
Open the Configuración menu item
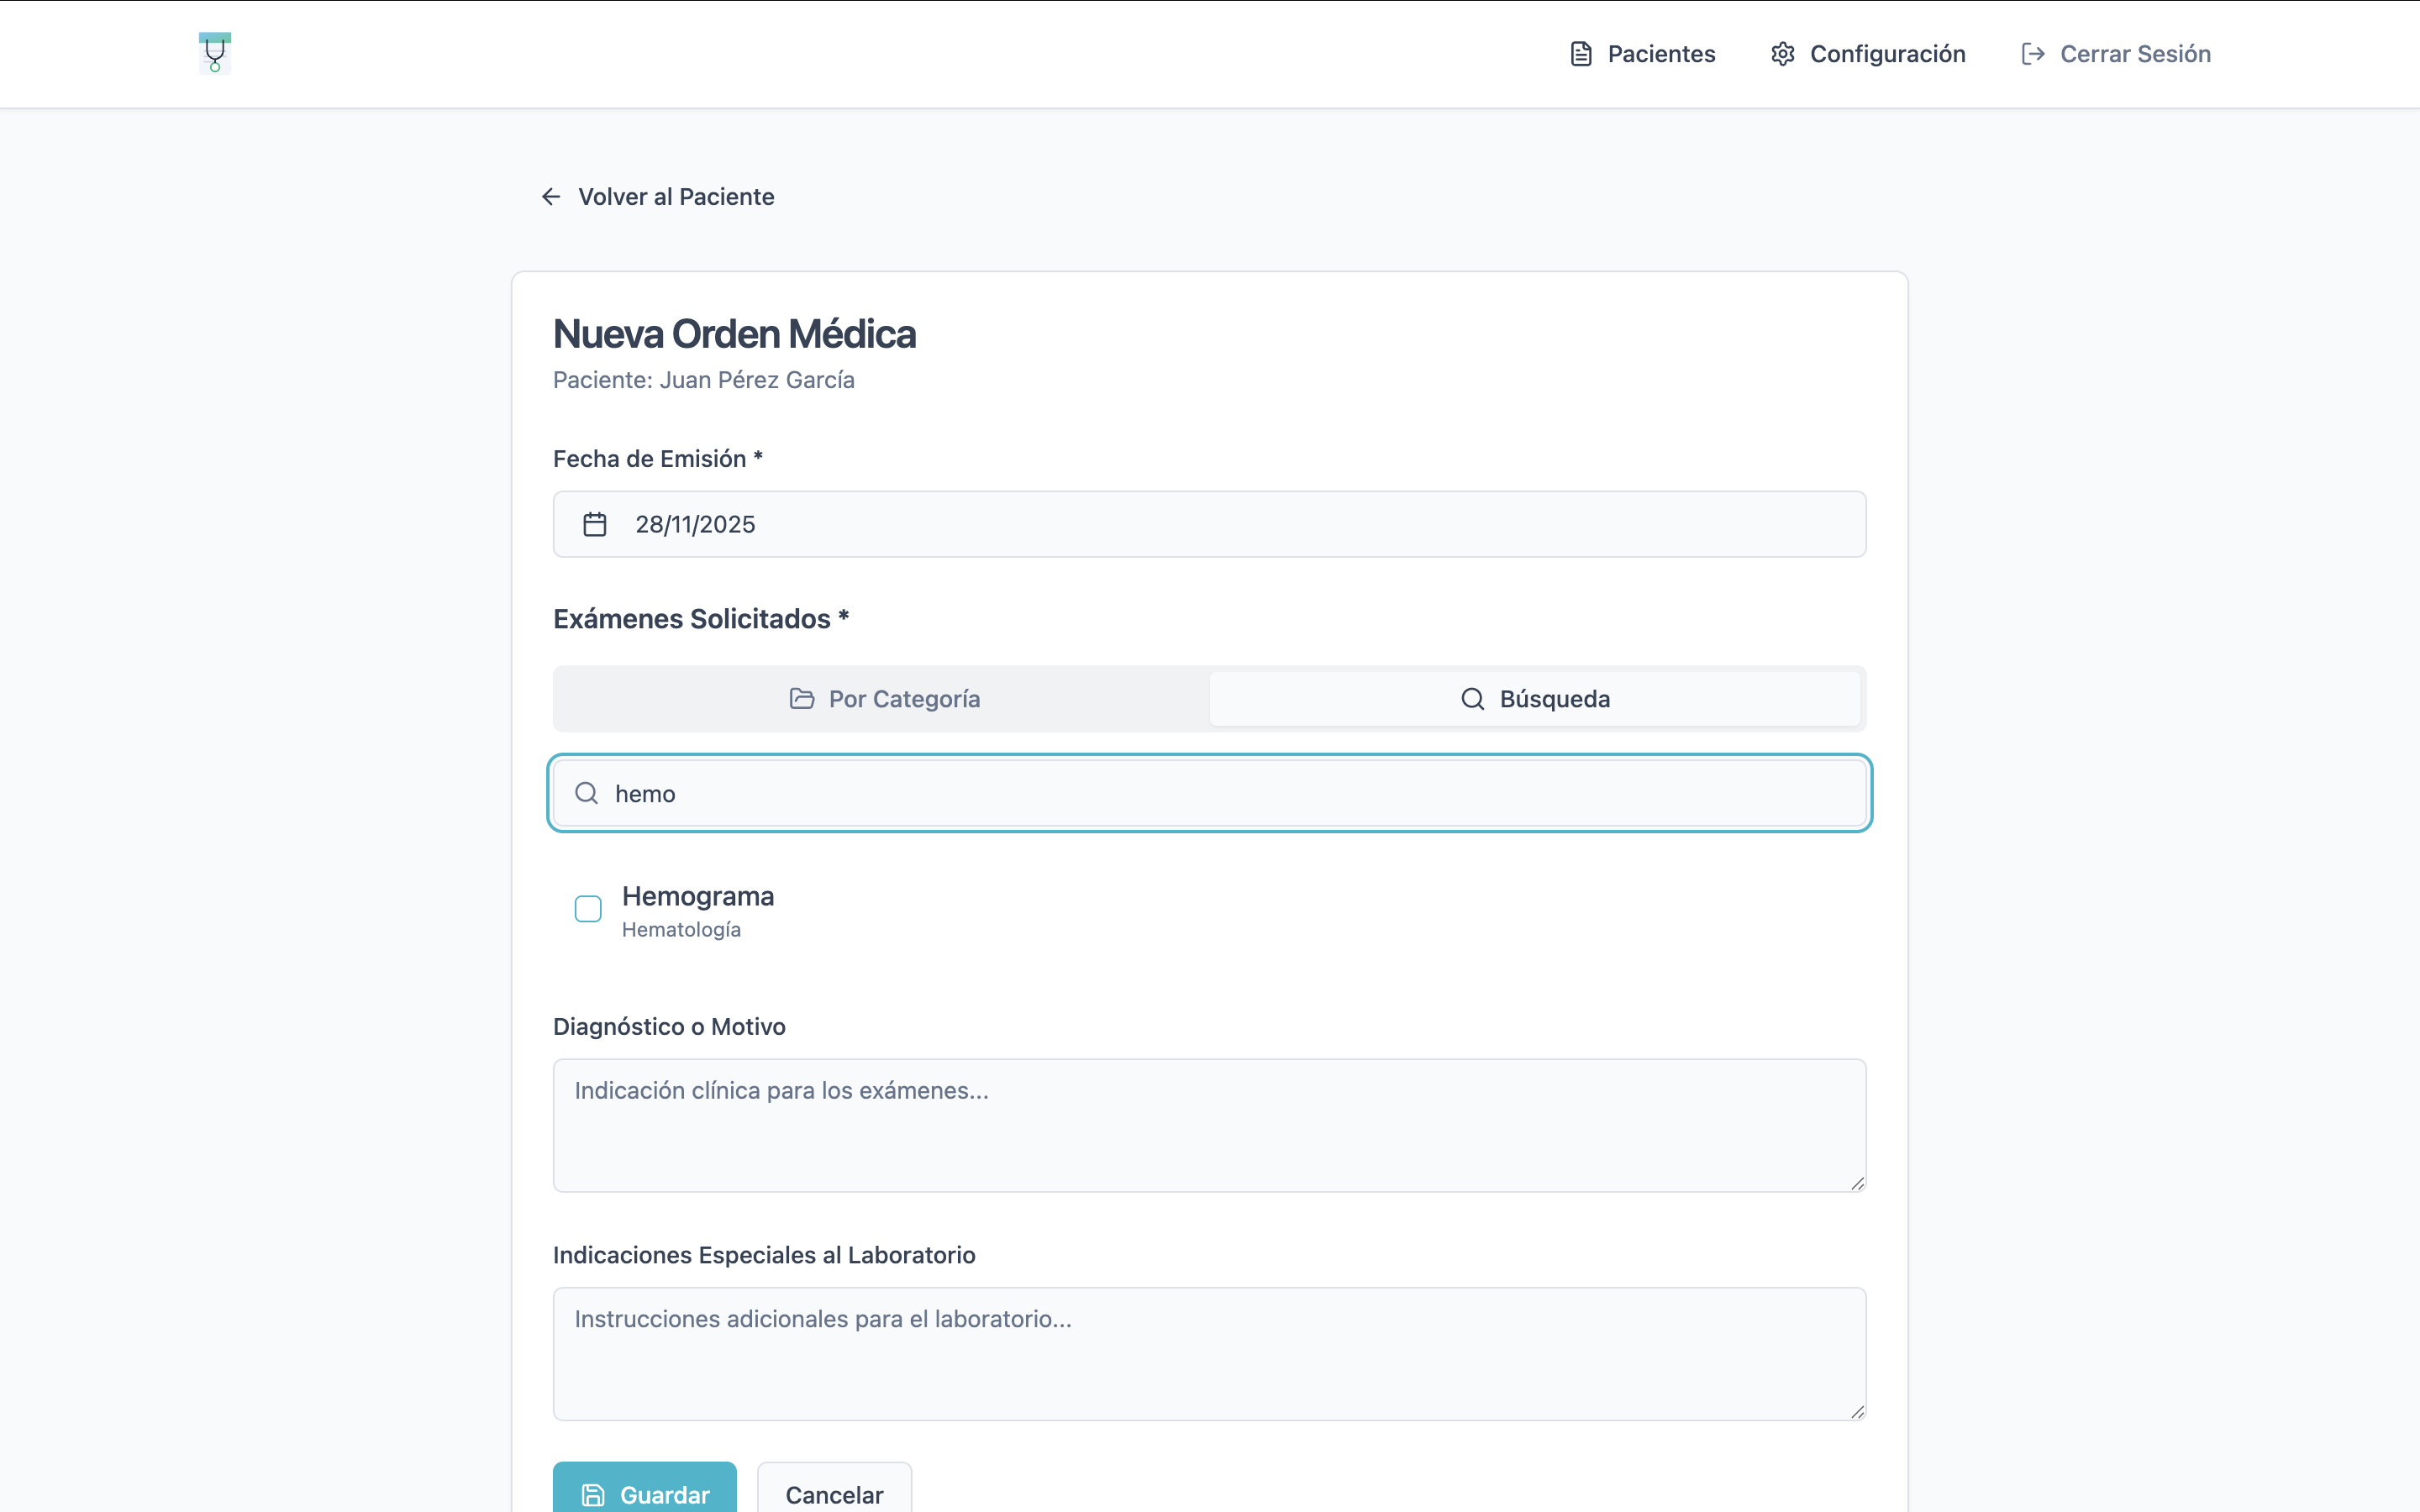tap(1887, 54)
